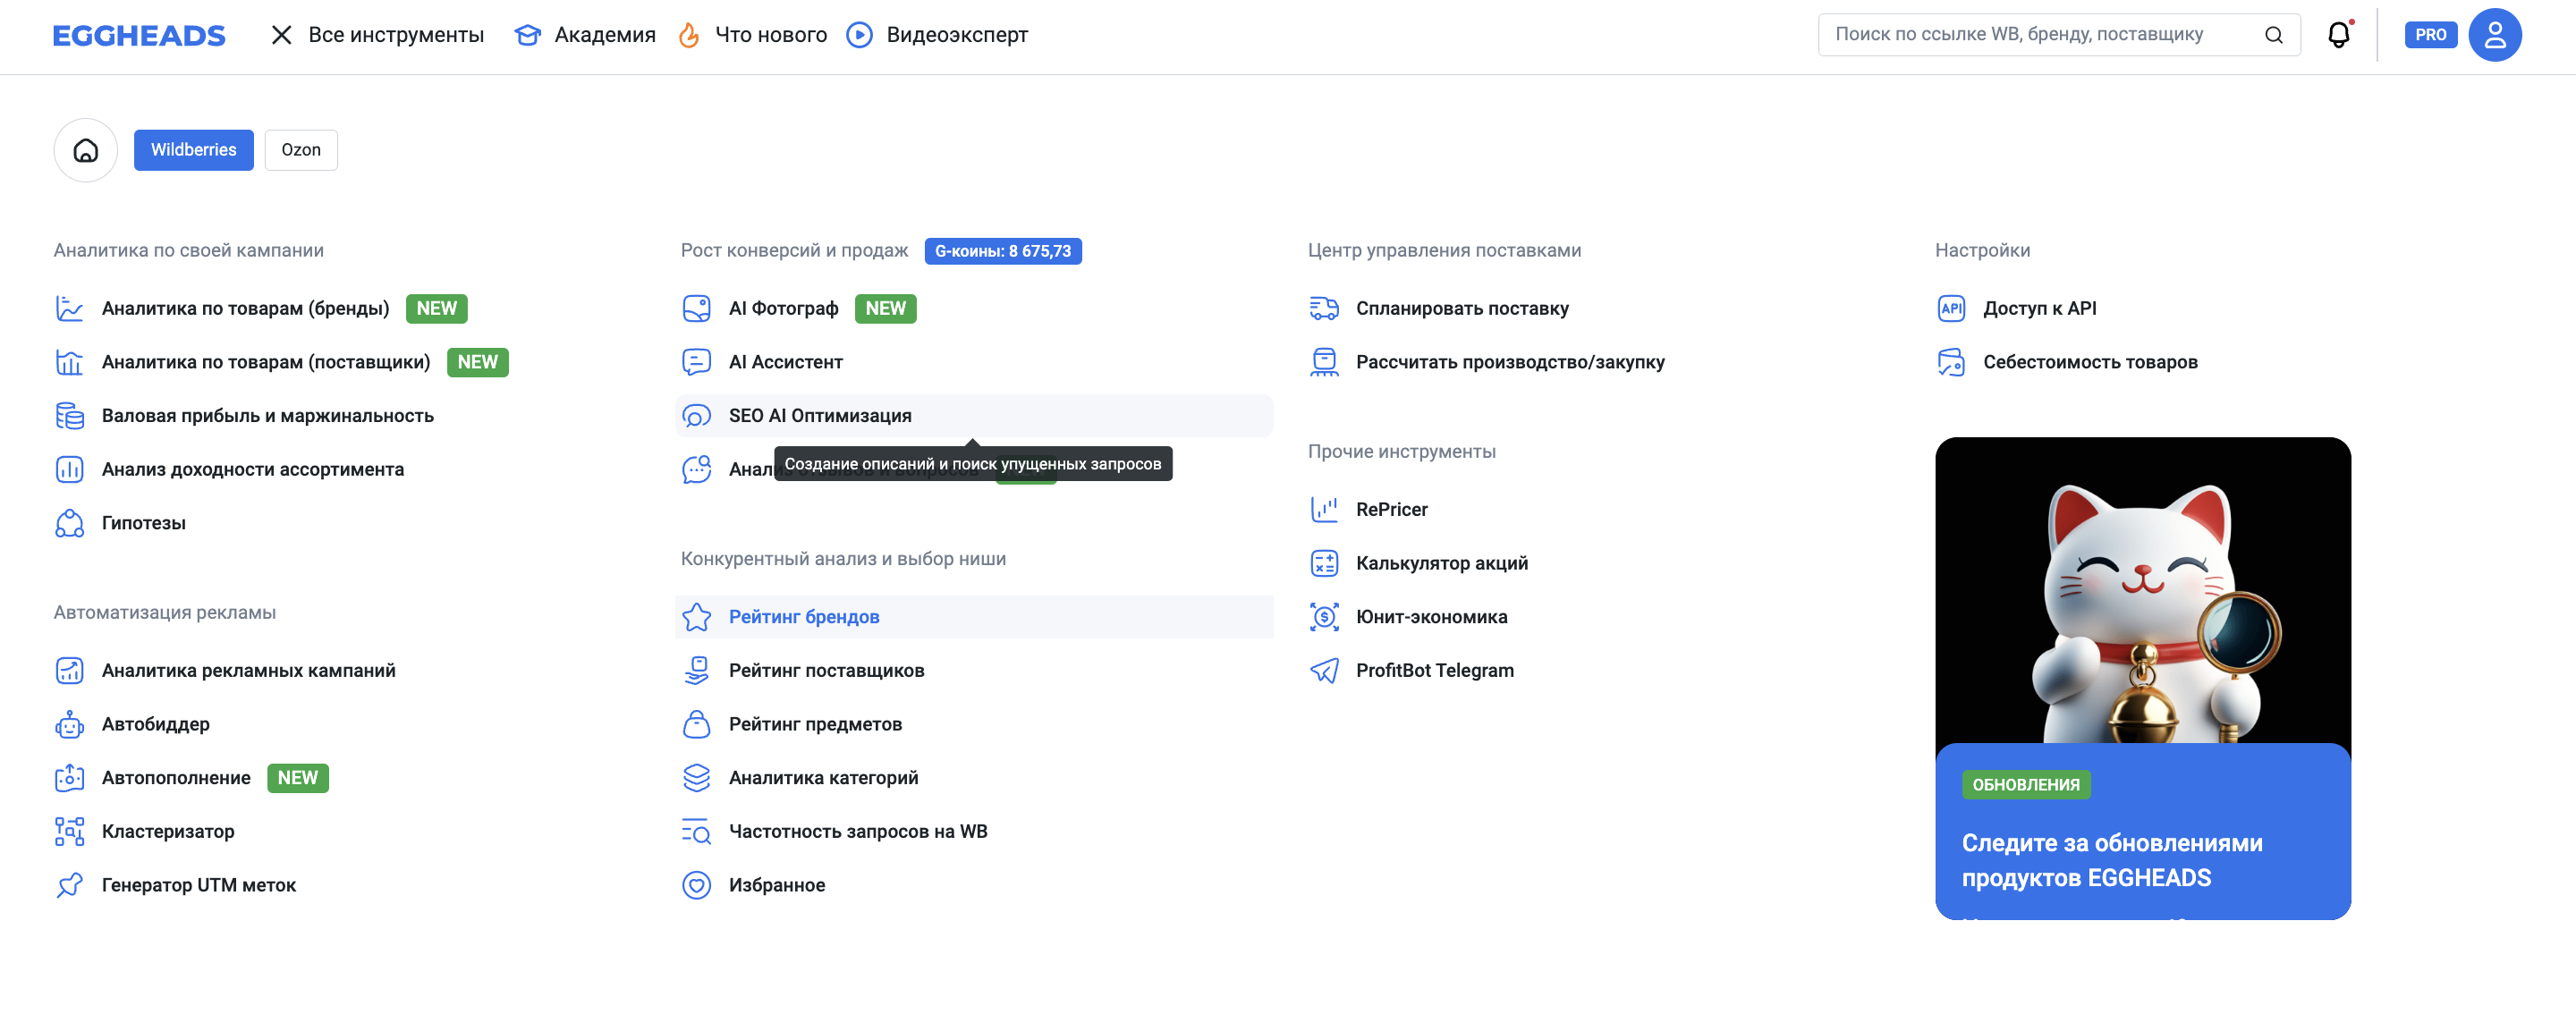2576x1014 pixels.
Task: Open Аналитика рекламных кампаний
Action: 249,671
